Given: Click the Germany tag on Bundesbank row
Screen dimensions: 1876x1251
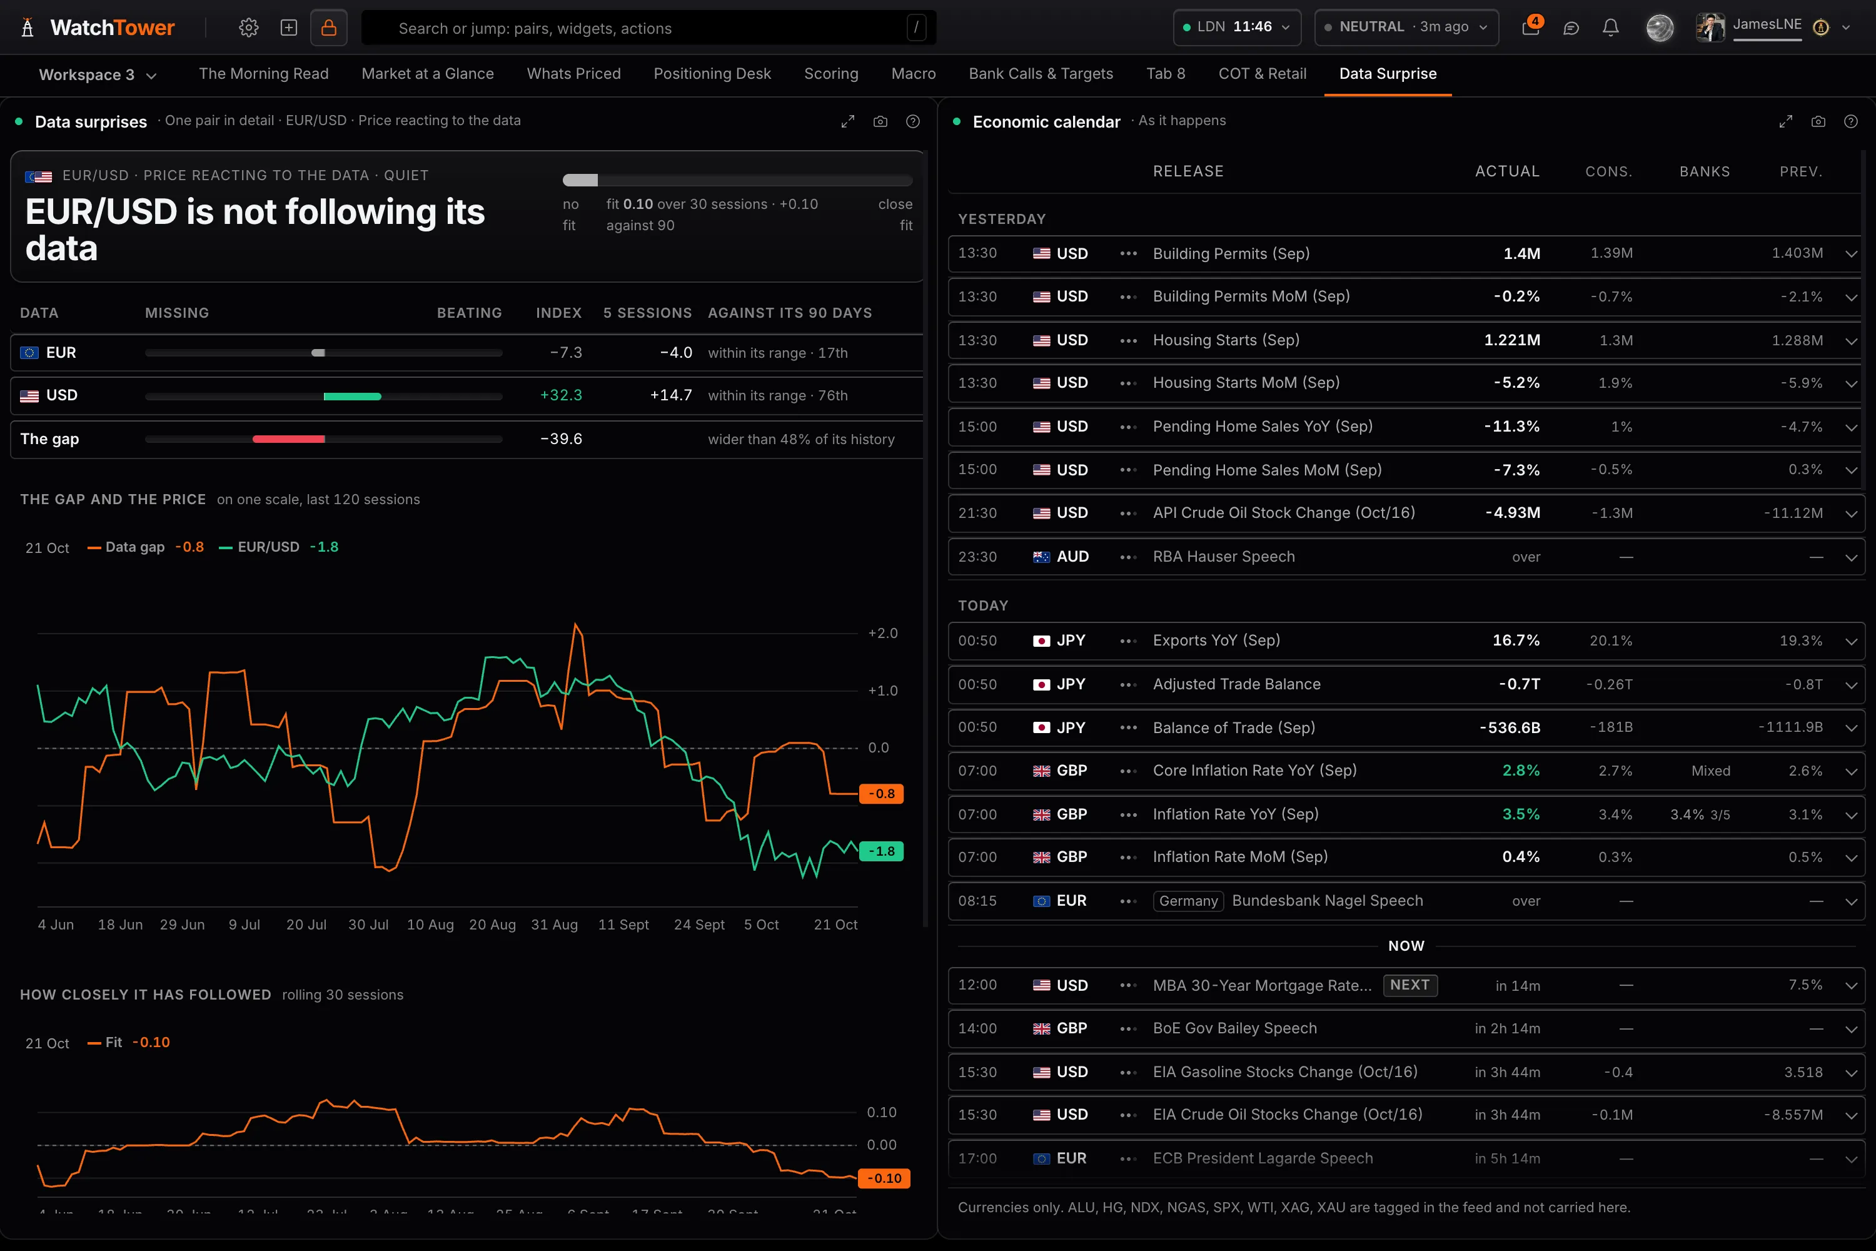Looking at the screenshot, I should coord(1189,901).
